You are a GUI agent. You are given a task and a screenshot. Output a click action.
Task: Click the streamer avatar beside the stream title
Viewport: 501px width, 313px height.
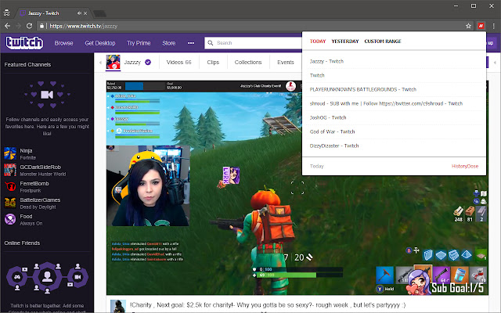pos(118,306)
